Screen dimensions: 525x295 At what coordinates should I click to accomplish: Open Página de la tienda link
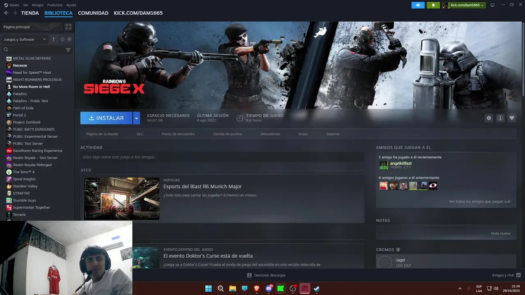(x=102, y=134)
